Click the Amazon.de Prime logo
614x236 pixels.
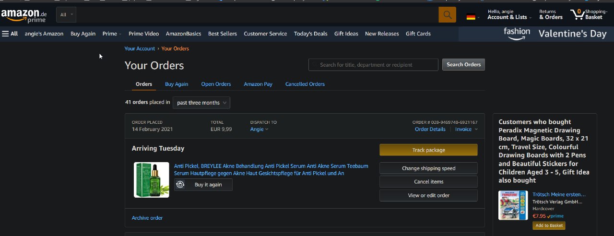[x=24, y=15]
